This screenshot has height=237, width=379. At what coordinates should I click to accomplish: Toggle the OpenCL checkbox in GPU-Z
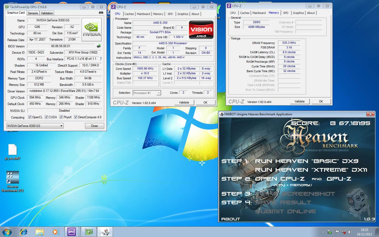[x=30, y=117]
